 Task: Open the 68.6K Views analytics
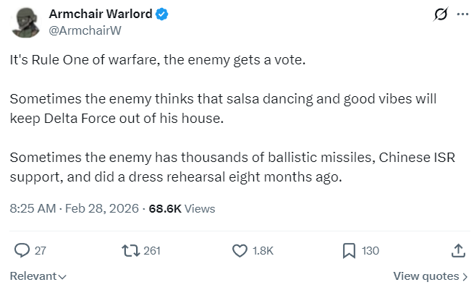click(x=182, y=209)
